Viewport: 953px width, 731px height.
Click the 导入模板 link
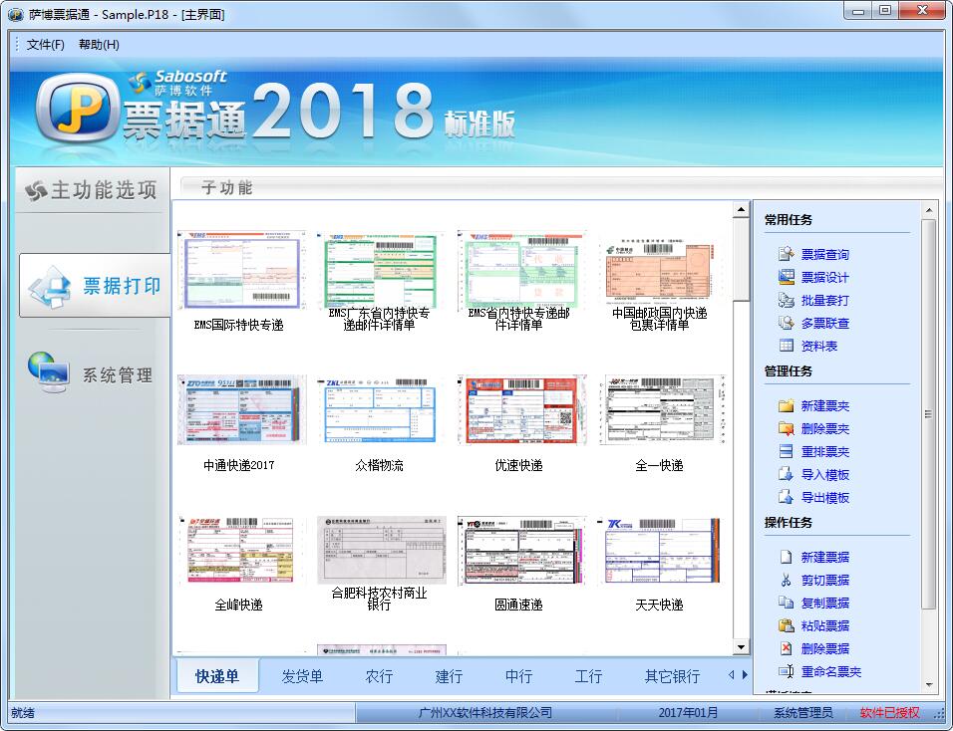pos(824,475)
